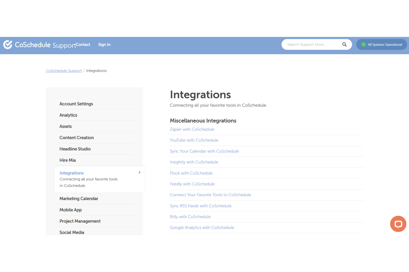Select Social Media in the sidebar
Viewport: 409px width, 272px height.
(x=72, y=232)
